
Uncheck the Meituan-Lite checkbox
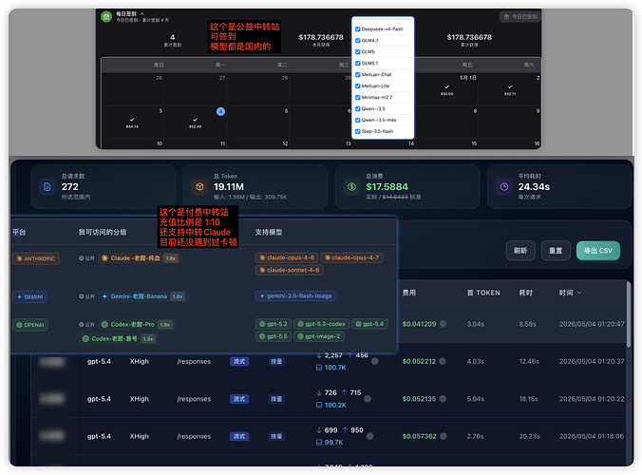click(357, 86)
